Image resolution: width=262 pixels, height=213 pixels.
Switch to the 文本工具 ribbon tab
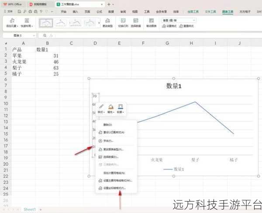tap(210, 11)
